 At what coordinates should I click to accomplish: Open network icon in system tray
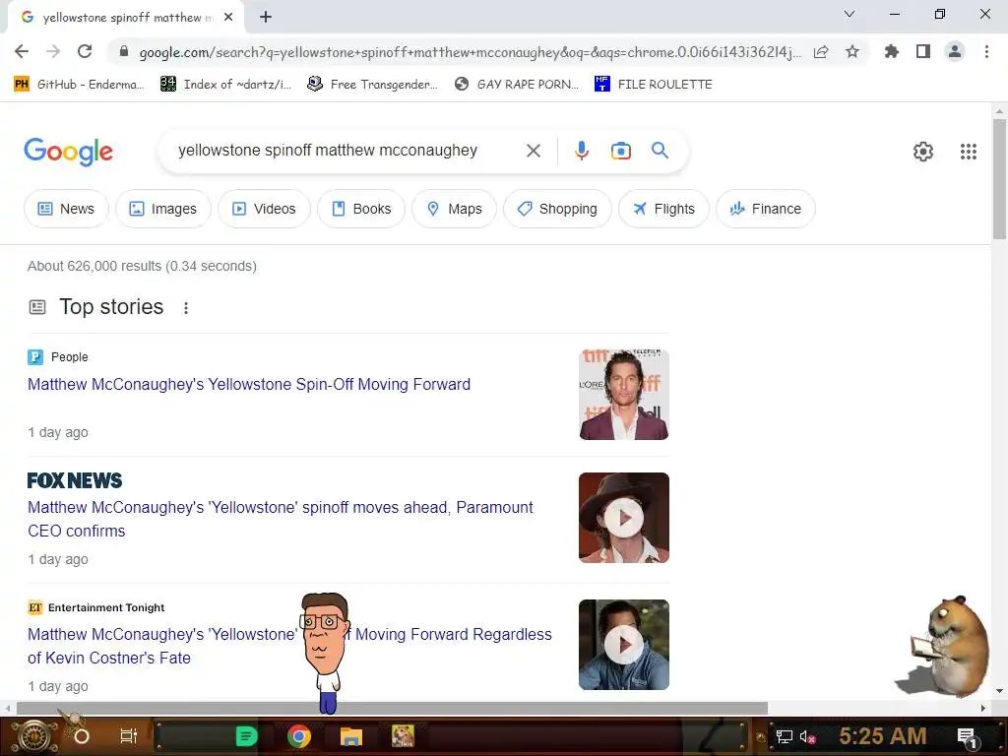point(785,736)
